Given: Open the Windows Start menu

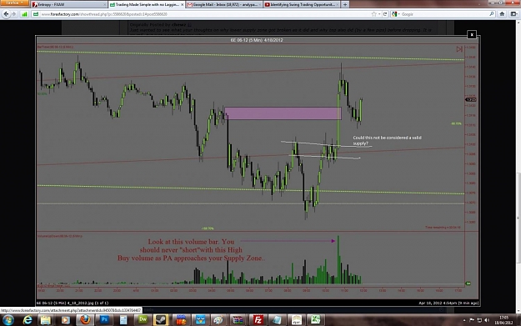Looking at the screenshot, I should [8, 320].
